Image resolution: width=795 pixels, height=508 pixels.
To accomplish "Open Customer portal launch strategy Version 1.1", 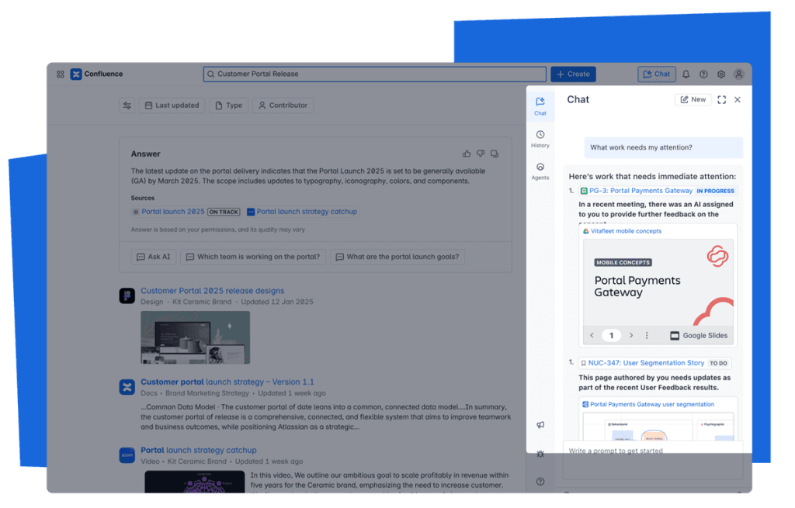I will 227,382.
